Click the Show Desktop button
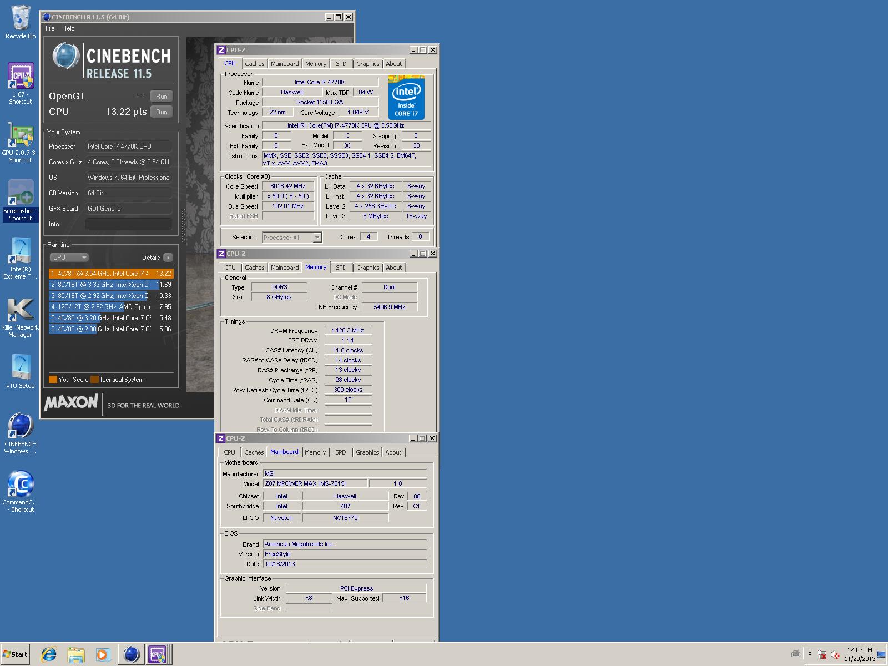 882,654
